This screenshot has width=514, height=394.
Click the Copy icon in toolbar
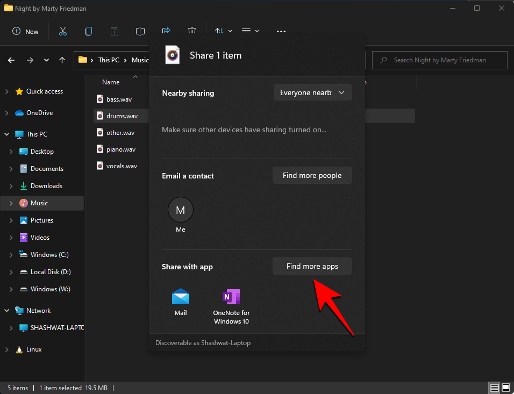[89, 32]
